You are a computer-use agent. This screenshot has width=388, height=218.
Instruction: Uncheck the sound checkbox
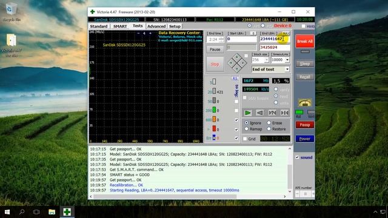click(297, 157)
